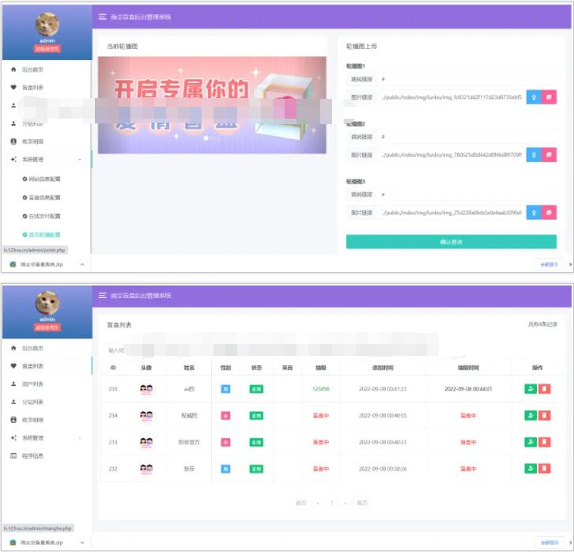Open 盲盒列表 in the top sidebar
The height and width of the screenshot is (552, 574).
32,88
